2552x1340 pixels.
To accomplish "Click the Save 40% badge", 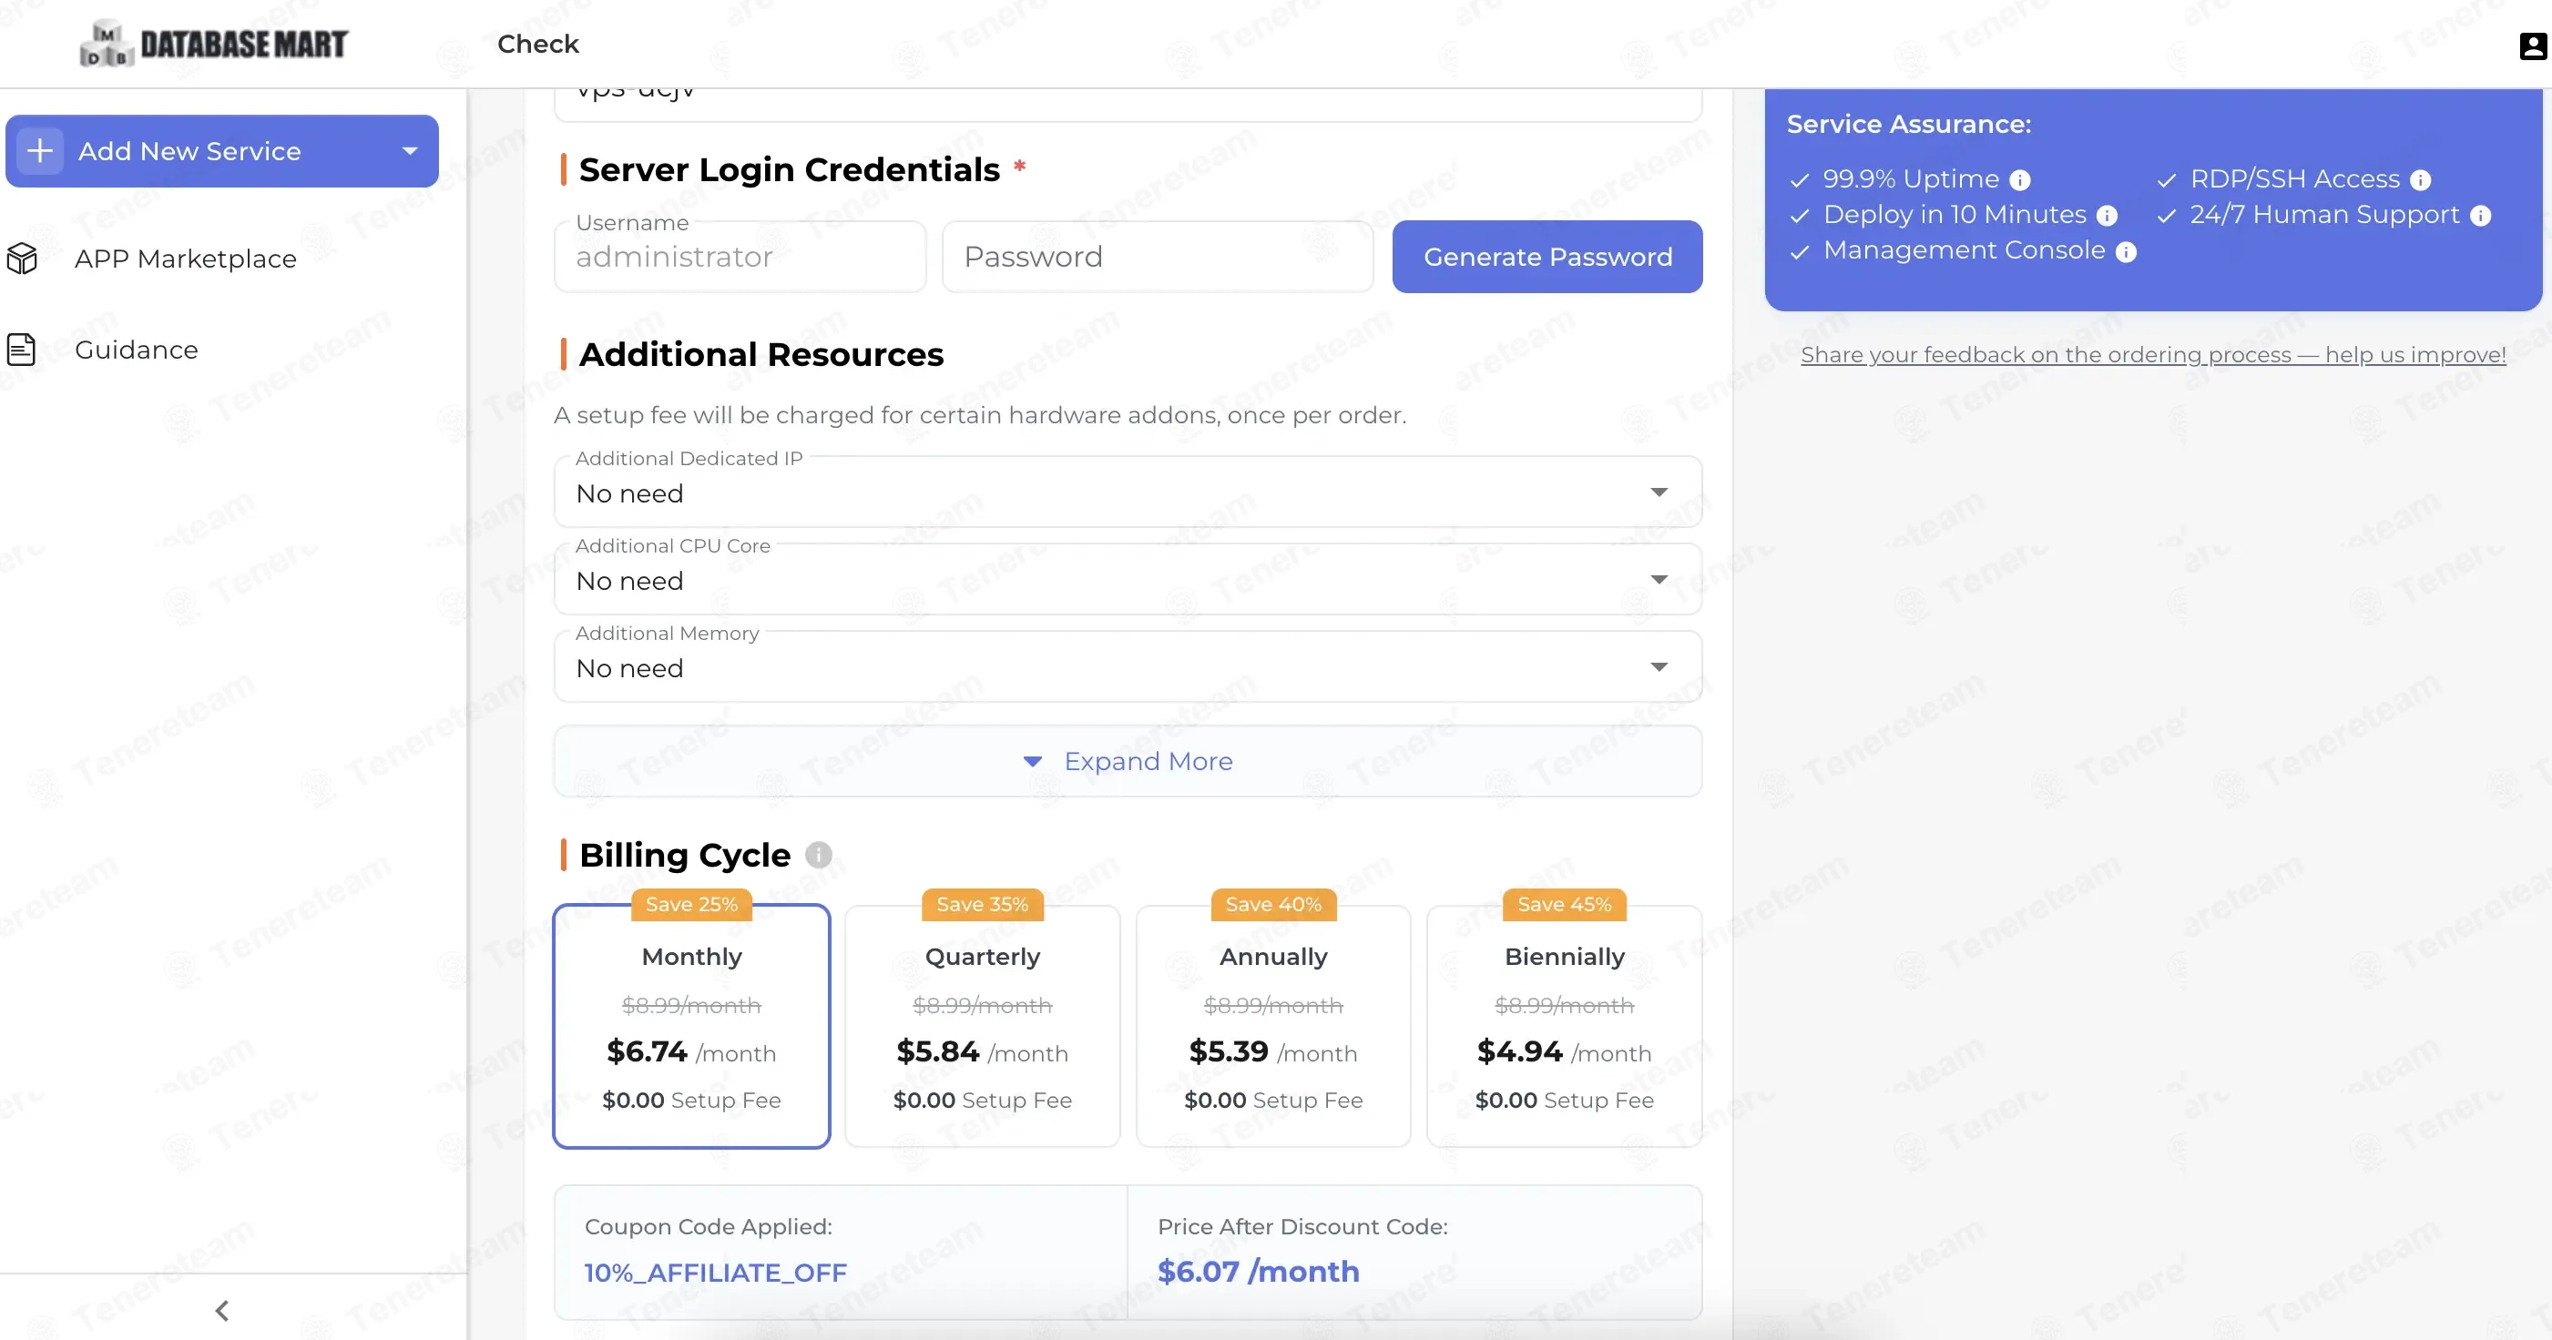I will tap(1273, 904).
